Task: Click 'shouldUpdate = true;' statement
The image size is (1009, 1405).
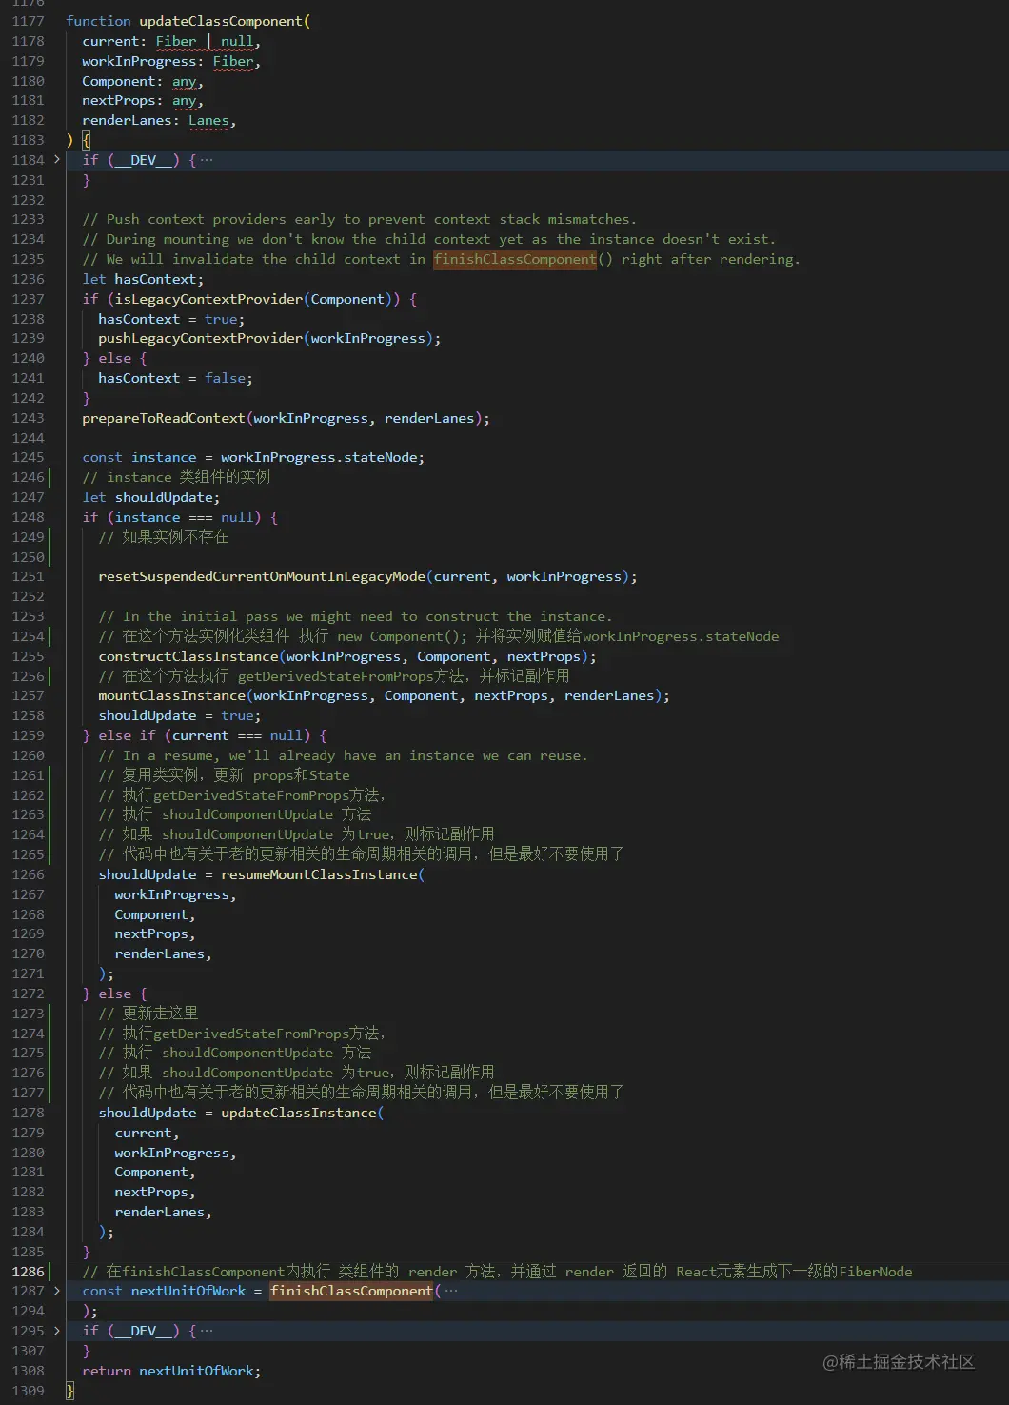Action: [x=179, y=715]
